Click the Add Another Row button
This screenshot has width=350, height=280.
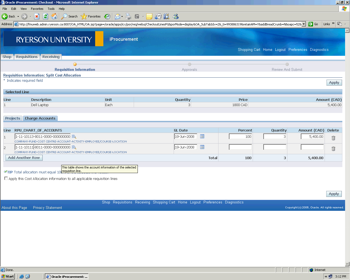click(x=24, y=158)
